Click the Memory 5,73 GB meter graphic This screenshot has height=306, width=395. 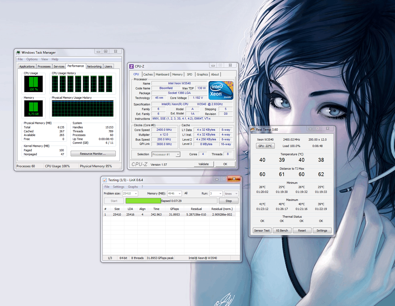33,108
